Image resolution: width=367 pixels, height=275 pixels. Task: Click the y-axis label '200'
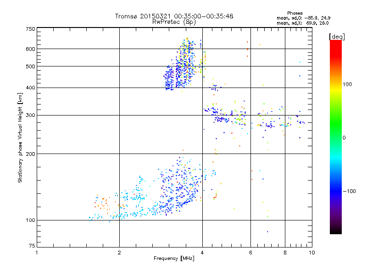coord(30,154)
